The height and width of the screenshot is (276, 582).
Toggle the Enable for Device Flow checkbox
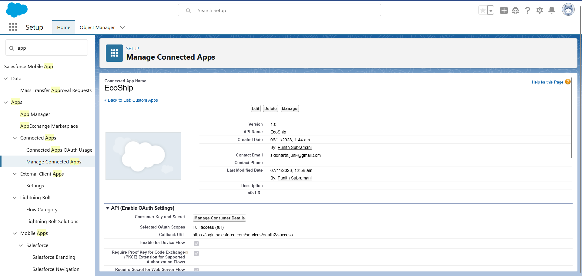[x=196, y=244]
